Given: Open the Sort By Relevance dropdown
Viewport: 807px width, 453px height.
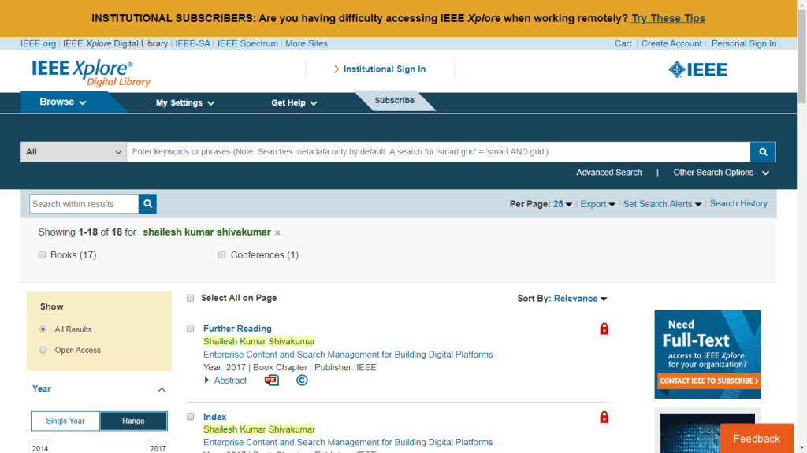Looking at the screenshot, I should [x=580, y=299].
